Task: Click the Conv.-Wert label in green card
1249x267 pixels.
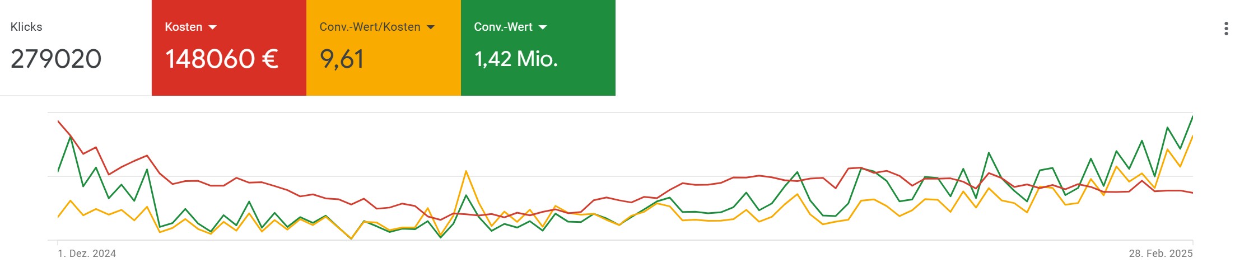Action: [x=503, y=27]
